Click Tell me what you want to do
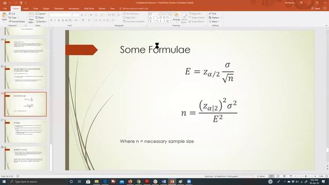Screen dimensions: 329x185 pyautogui.click(x=134, y=9)
